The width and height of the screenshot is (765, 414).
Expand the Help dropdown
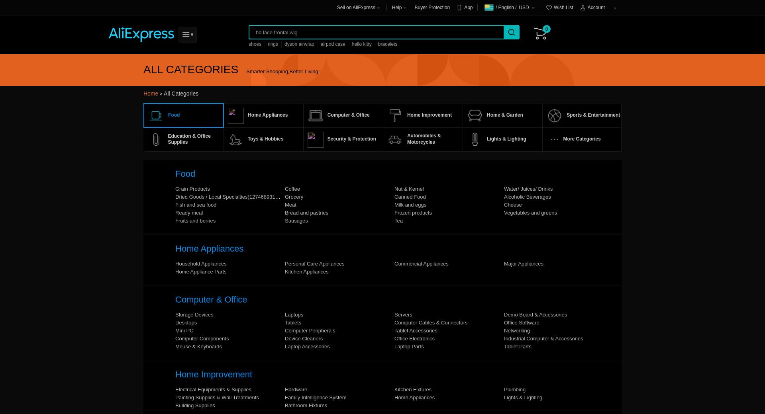point(399,8)
